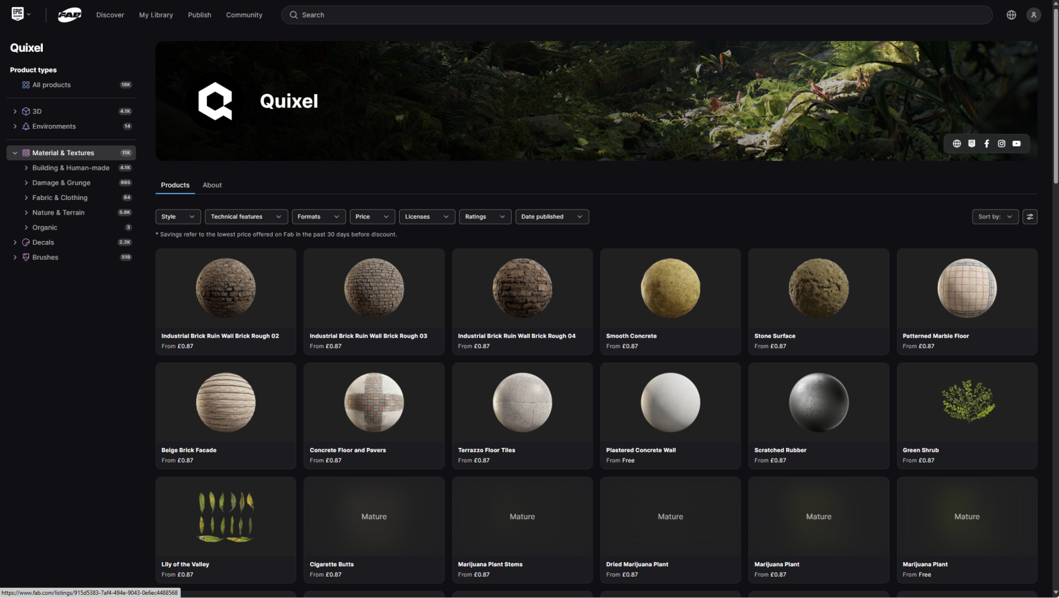The image size is (1059, 598).
Task: Open Quixel's Facebook page icon
Action: 987,144
